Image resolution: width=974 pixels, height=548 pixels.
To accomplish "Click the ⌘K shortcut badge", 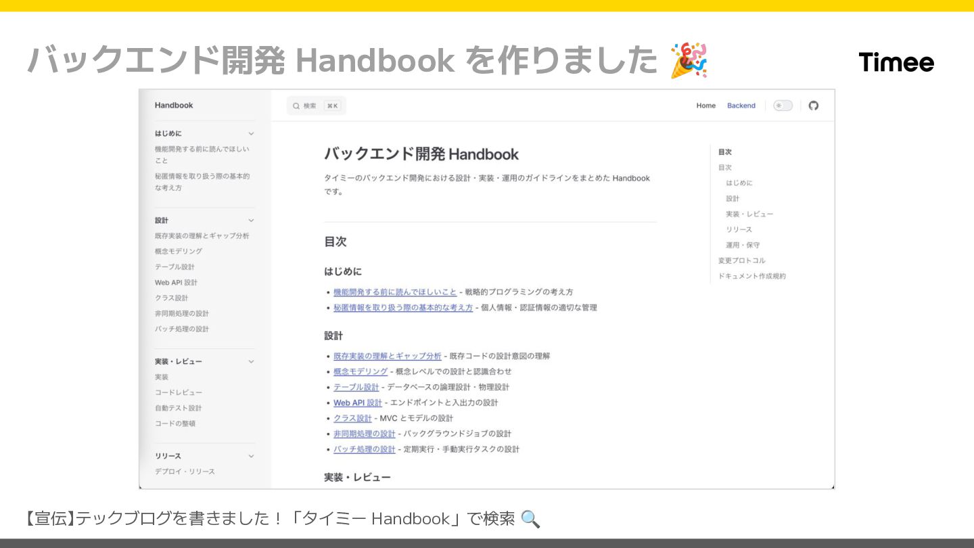I will [x=332, y=106].
